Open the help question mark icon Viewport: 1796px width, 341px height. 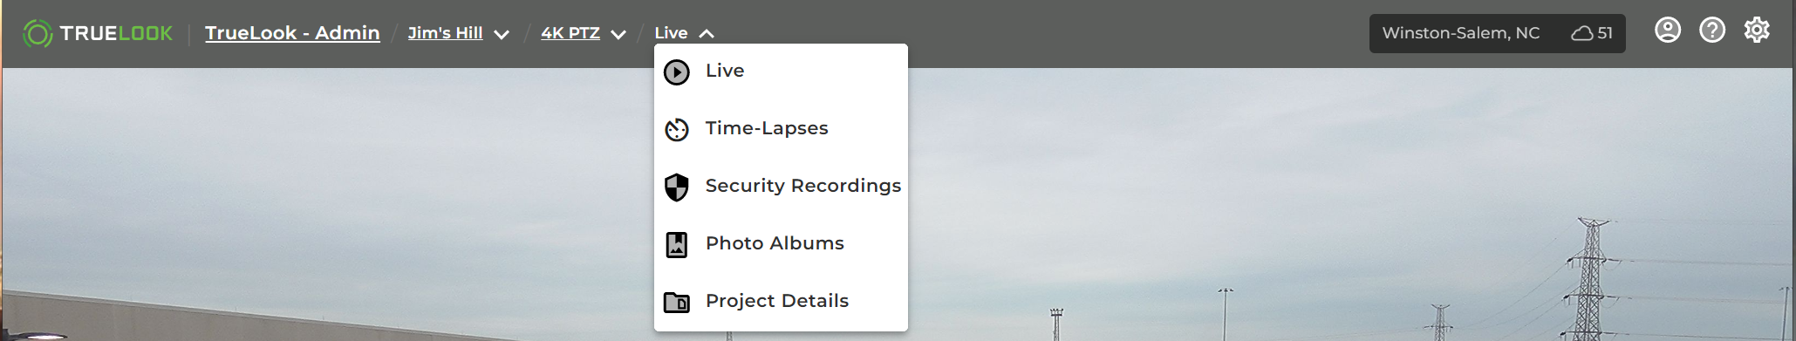click(x=1712, y=31)
